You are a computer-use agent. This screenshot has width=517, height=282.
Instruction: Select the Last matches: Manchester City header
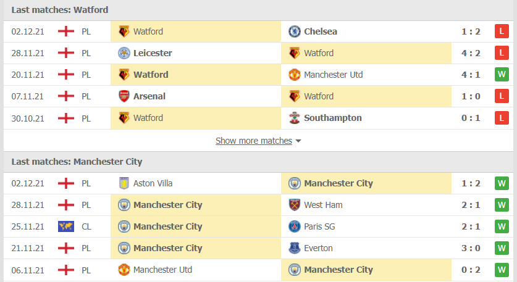point(77,162)
